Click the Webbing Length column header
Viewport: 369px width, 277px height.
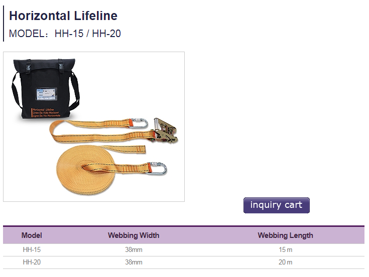(x=285, y=235)
